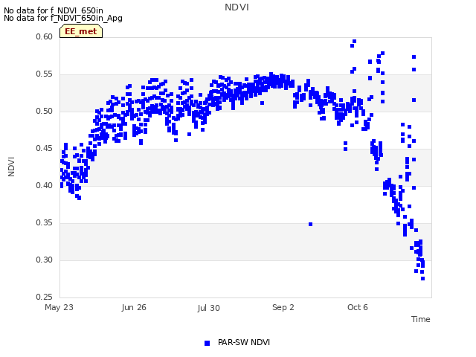
Task: Click the 0.50 y-axis tick label
Action: [45, 111]
